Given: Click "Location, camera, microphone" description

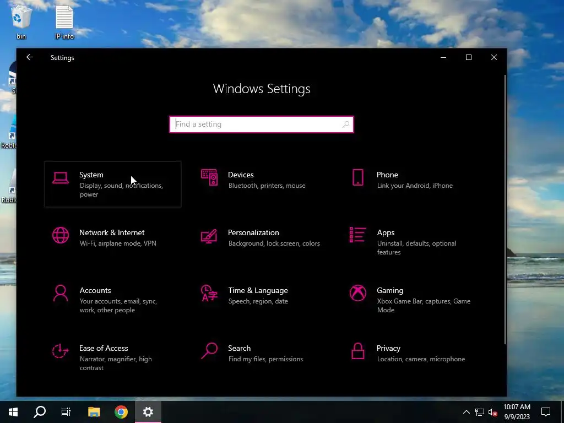Looking at the screenshot, I should [421, 359].
